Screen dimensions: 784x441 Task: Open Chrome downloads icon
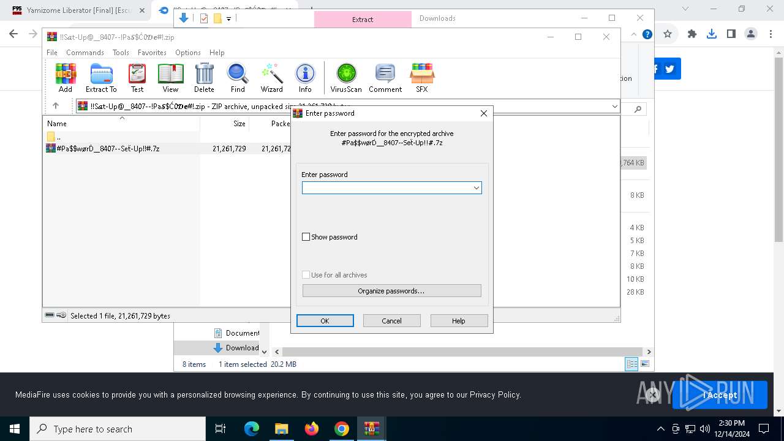pos(712,34)
